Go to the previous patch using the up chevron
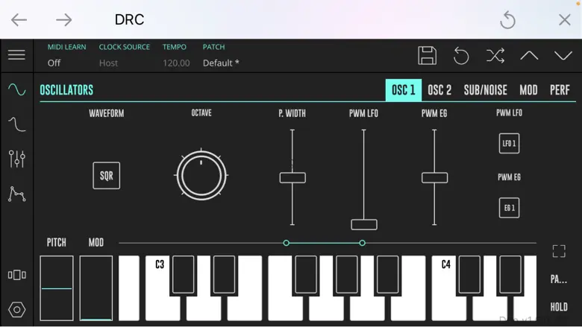The height and width of the screenshot is (327, 582). [529, 56]
